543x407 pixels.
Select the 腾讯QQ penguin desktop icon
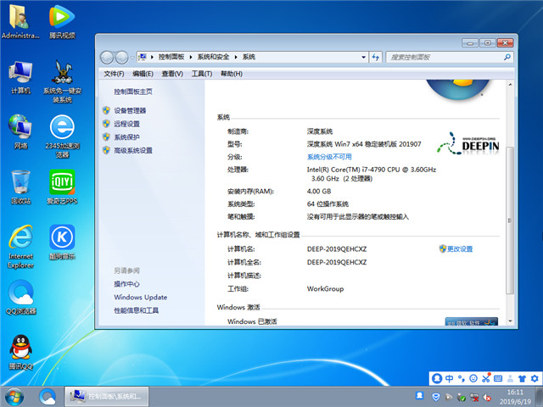pos(20,353)
